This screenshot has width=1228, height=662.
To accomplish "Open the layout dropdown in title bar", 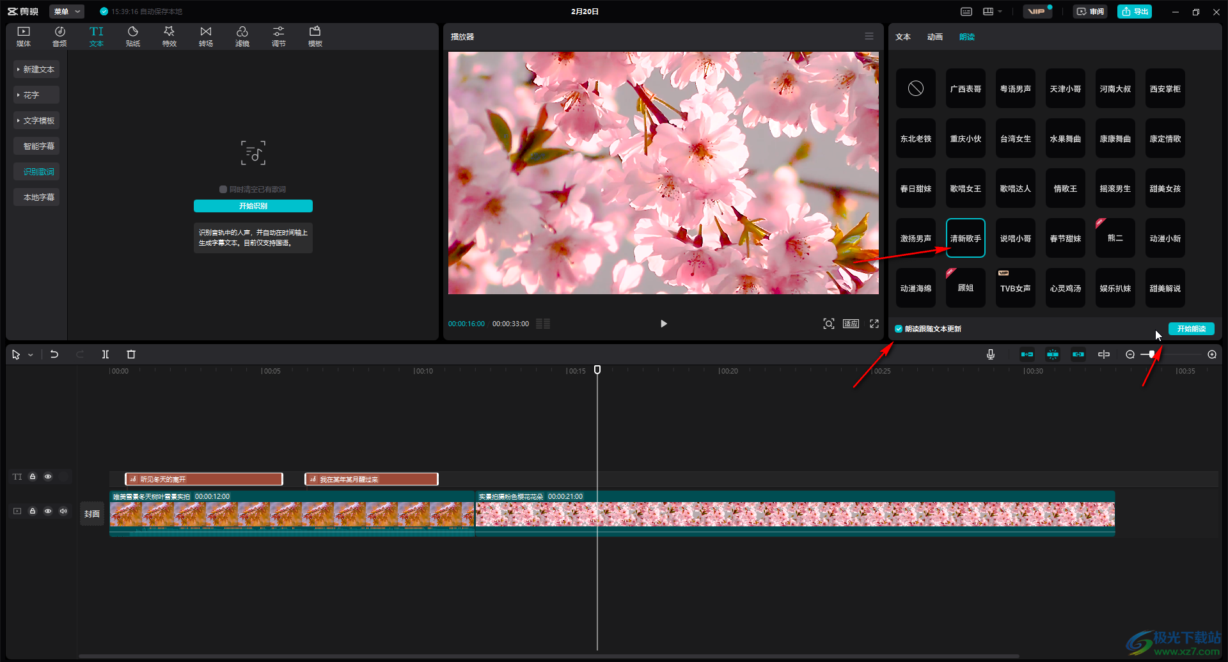I will pyautogui.click(x=992, y=12).
